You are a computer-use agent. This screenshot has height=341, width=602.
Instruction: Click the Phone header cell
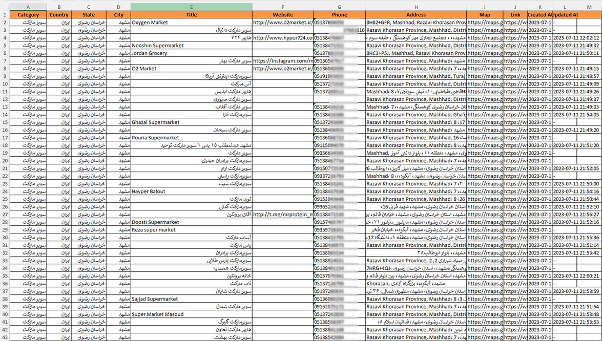coord(339,14)
